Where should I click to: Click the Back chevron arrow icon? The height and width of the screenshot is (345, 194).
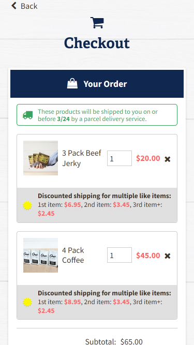click(x=14, y=6)
